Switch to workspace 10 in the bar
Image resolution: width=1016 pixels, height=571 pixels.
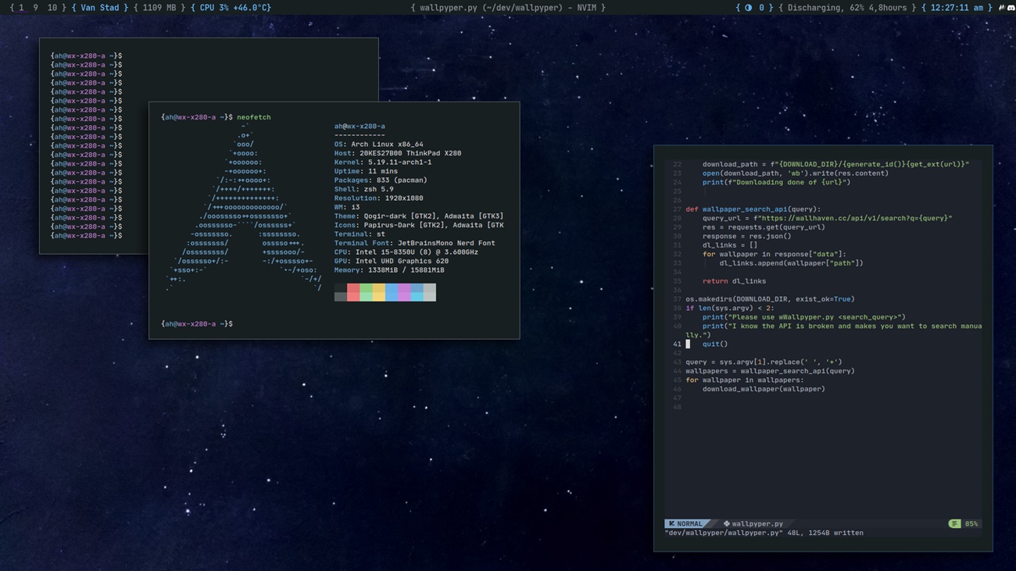[52, 8]
